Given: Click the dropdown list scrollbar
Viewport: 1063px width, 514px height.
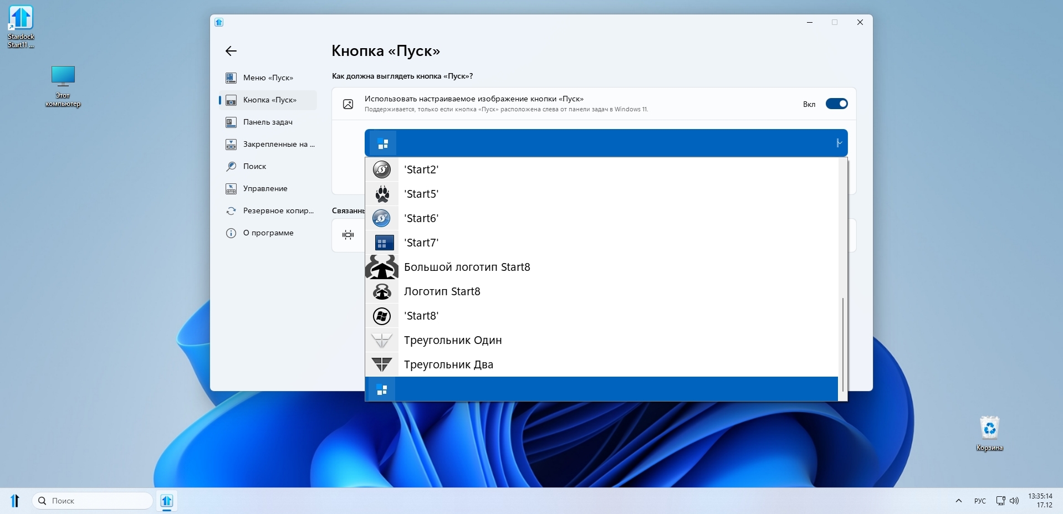Looking at the screenshot, I should pyautogui.click(x=843, y=345).
